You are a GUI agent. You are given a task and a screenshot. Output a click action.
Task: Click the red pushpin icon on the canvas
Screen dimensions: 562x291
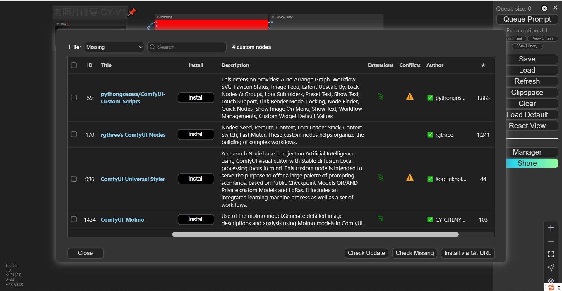click(x=132, y=12)
